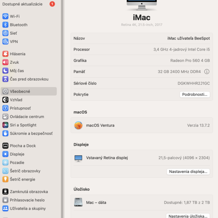Image resolution: width=218 pixels, height=218 pixels.
Task: Click the macOS section heading
Action: tap(80, 112)
